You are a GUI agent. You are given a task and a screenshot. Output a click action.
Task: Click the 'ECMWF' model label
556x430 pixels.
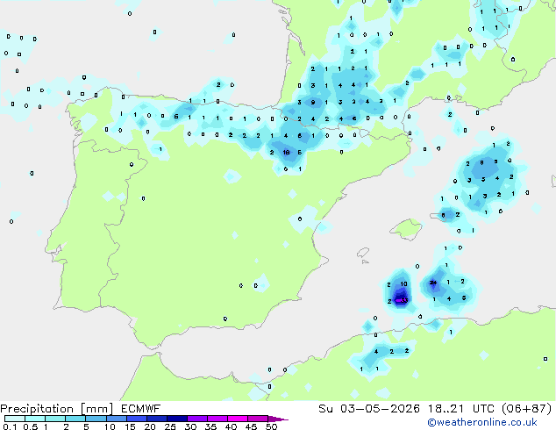pos(141,409)
